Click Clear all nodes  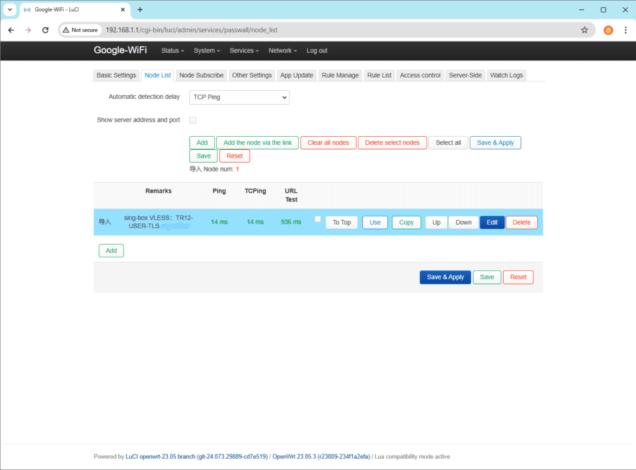tap(328, 143)
